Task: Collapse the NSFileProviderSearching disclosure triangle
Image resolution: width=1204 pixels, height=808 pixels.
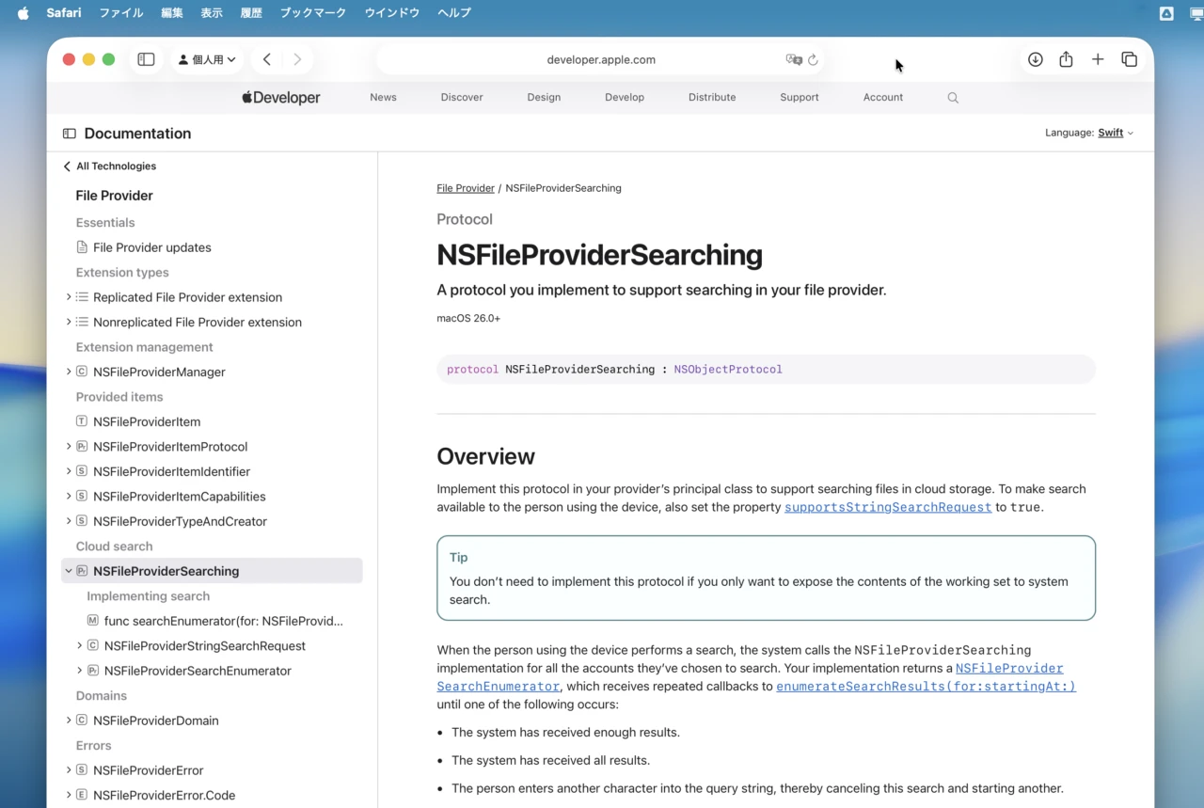Action: (68, 570)
